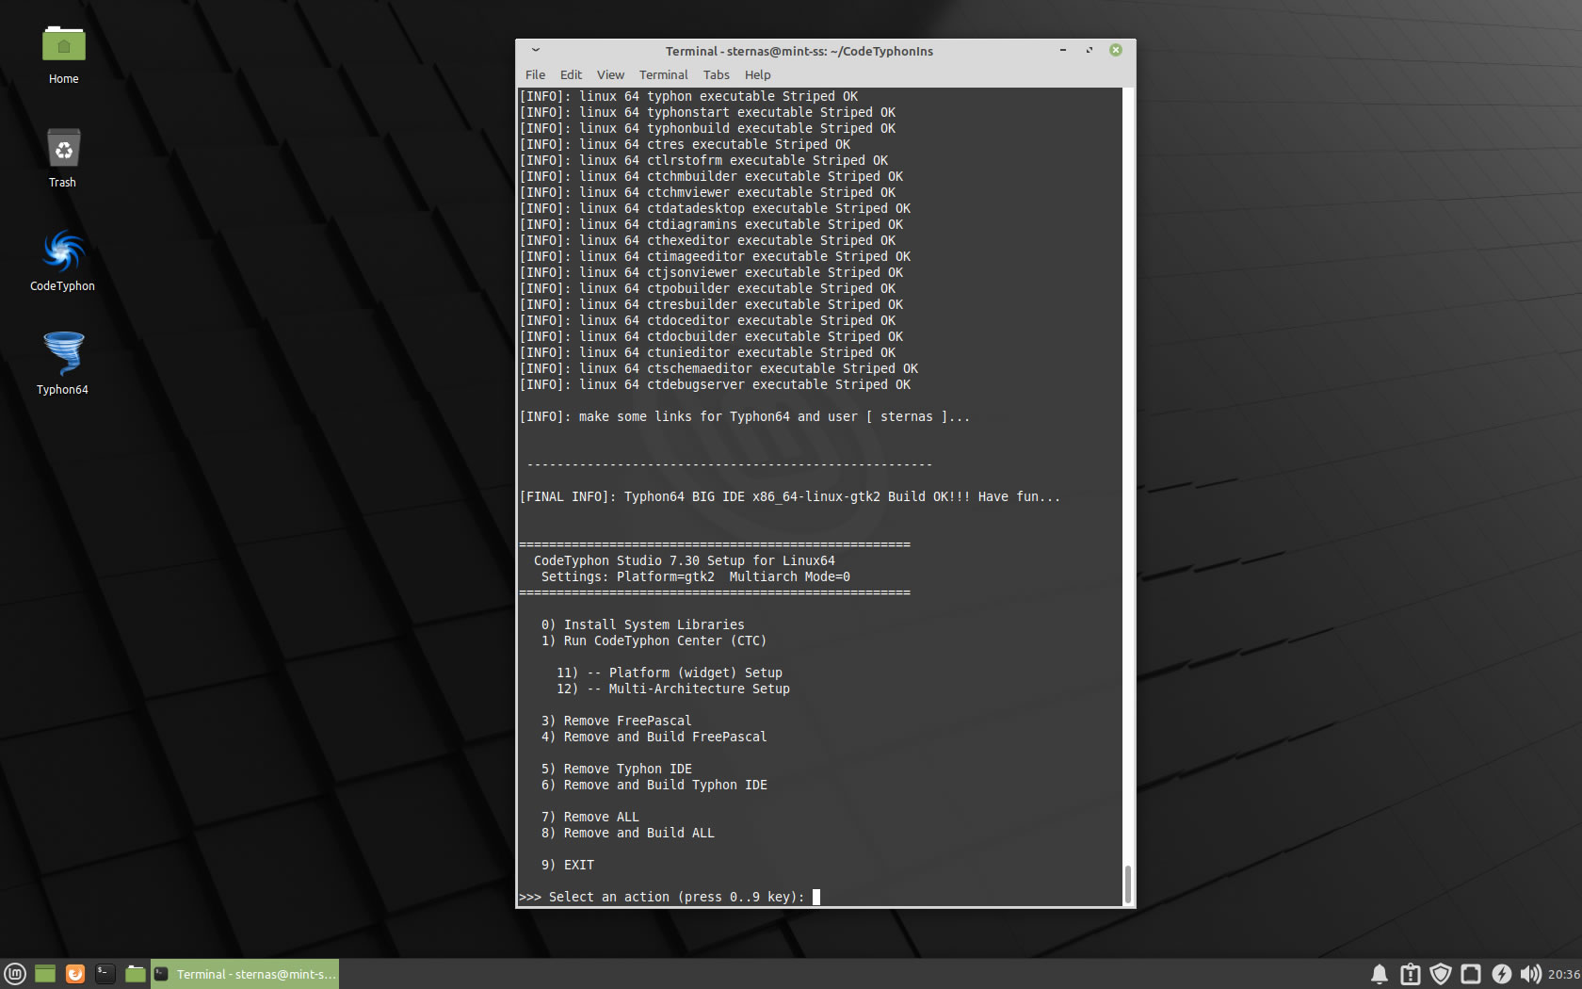
Task: Click the 'ctchmbuilder executable' log line
Action: [x=710, y=176]
